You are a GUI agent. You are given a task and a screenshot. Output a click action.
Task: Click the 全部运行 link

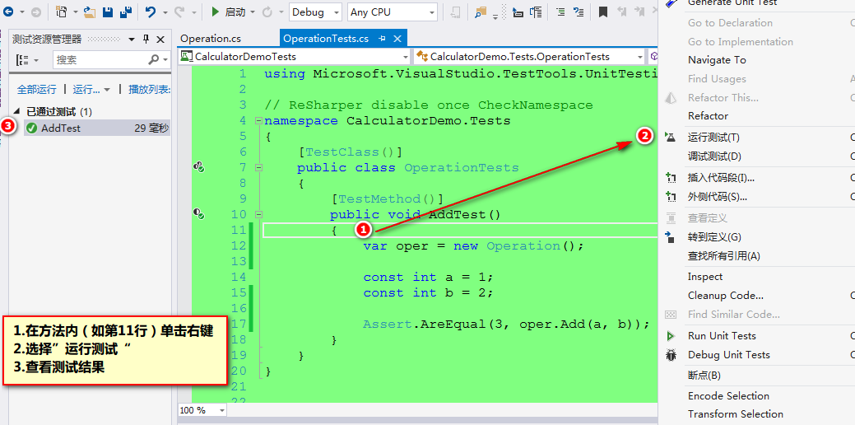[x=36, y=89]
